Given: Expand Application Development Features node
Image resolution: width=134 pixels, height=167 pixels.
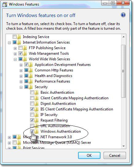Looking at the screenshot, I should click(x=21, y=65).
